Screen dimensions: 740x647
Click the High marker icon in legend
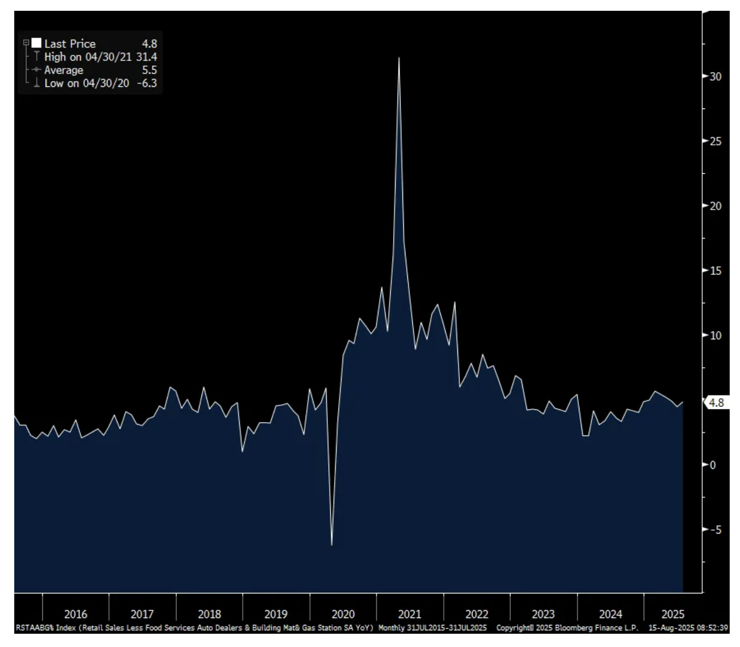tap(36, 56)
